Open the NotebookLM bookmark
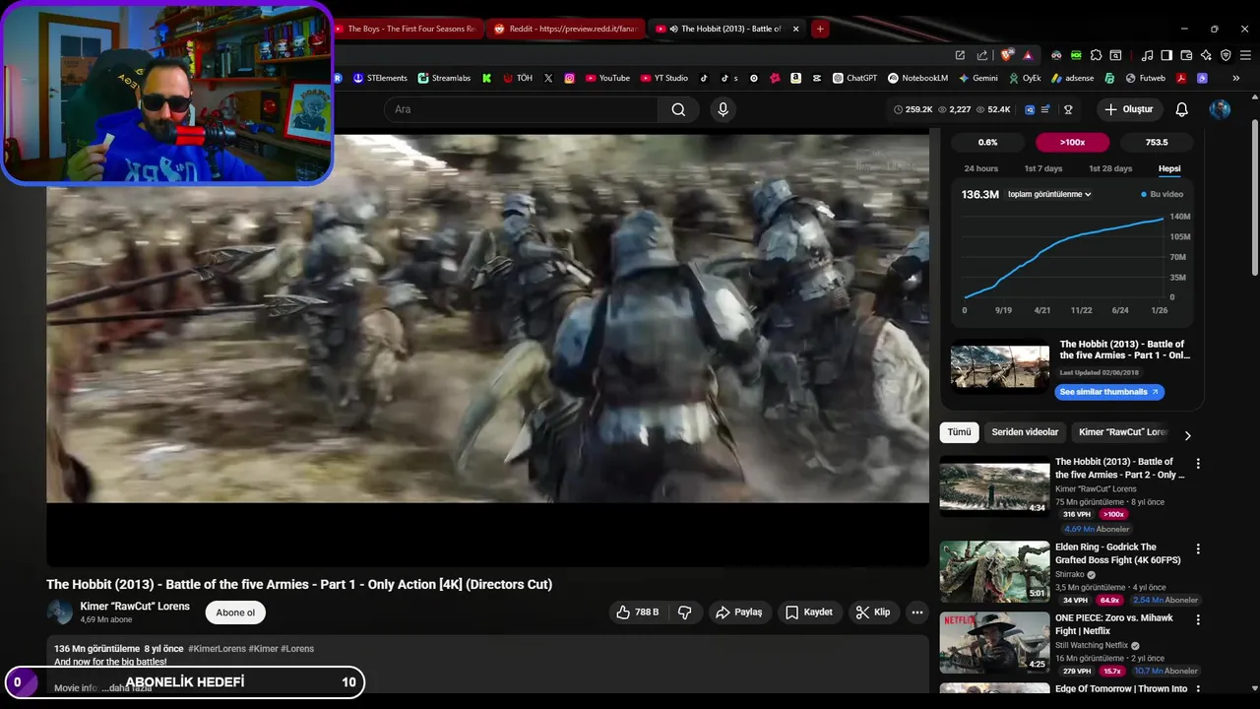The height and width of the screenshot is (709, 1260). click(917, 78)
